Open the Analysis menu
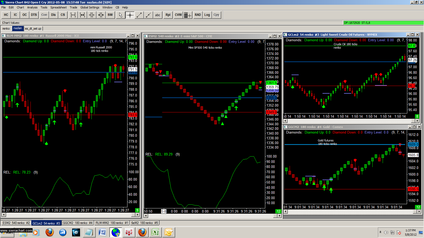This screenshot has width=424, height=238. pos(32,7)
